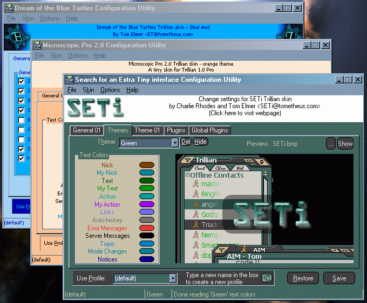Toggle fourth checkbox in Blue Turtles window
Image resolution: width=367 pixels, height=303 pixels.
point(21,110)
